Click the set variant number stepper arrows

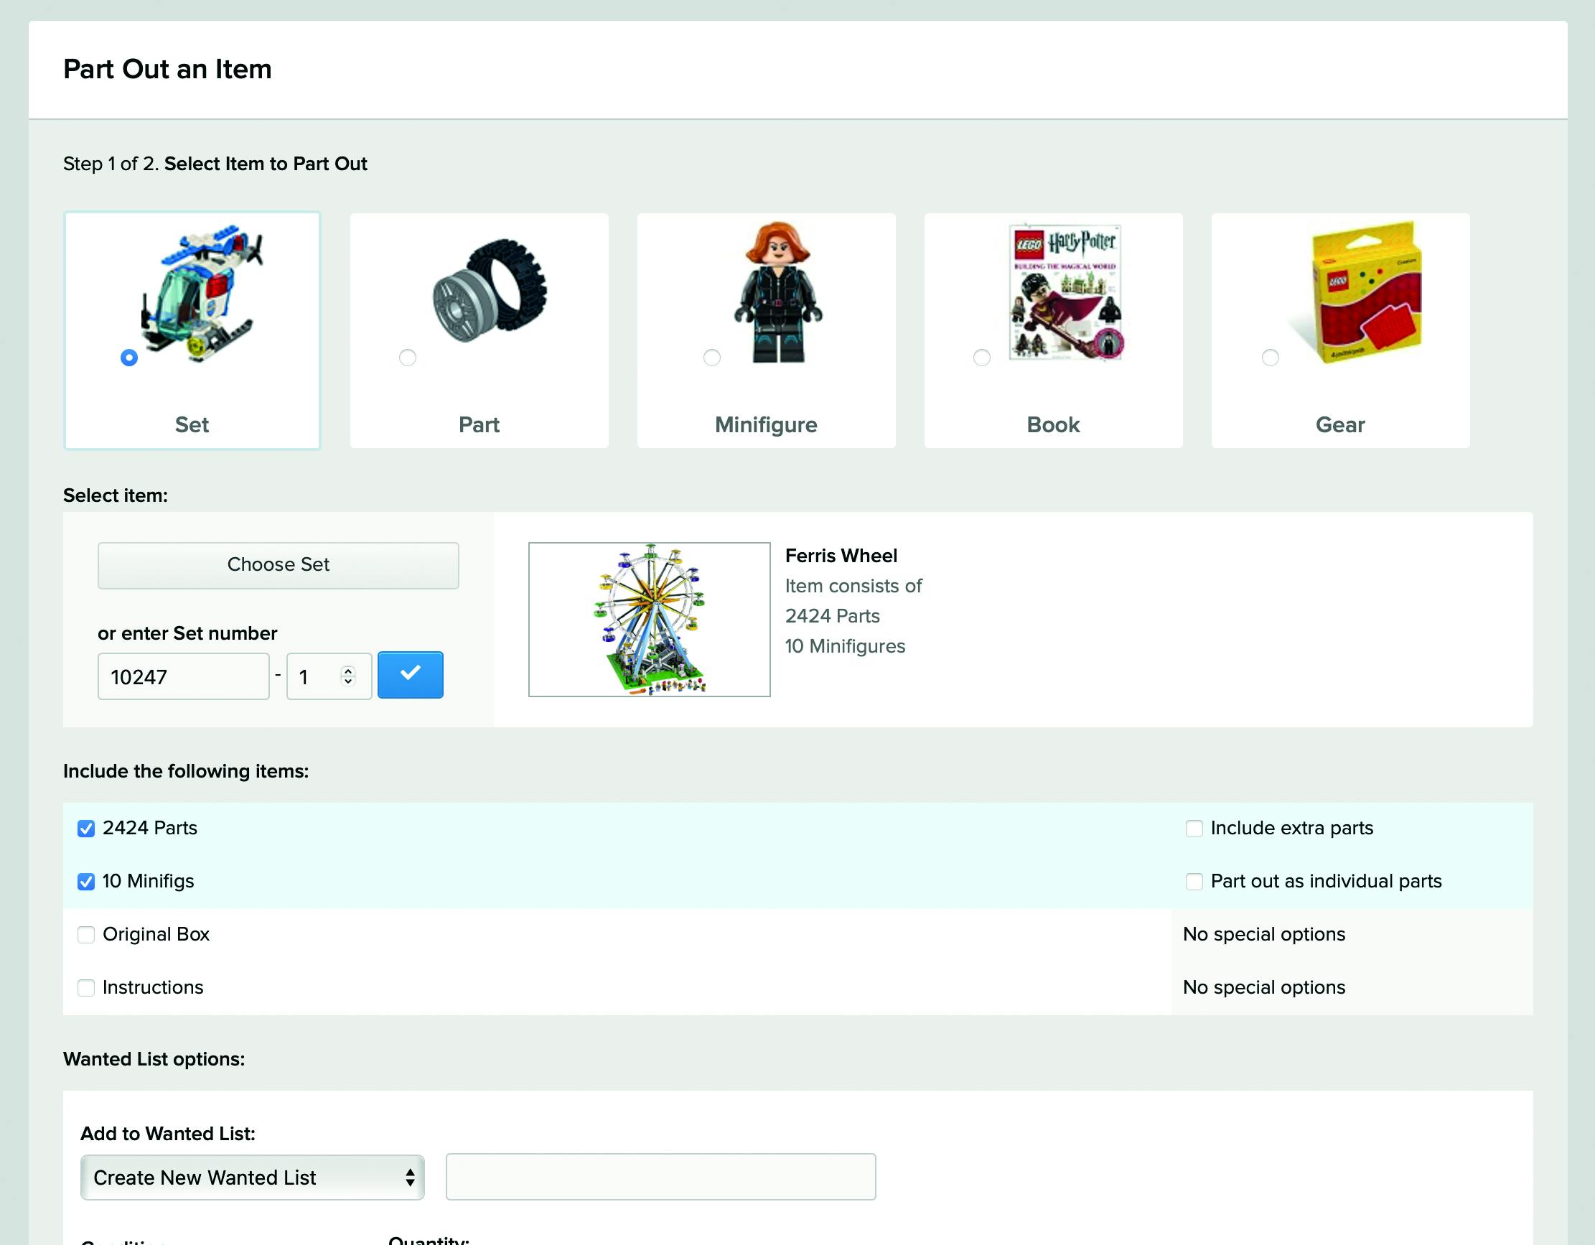pos(348,676)
